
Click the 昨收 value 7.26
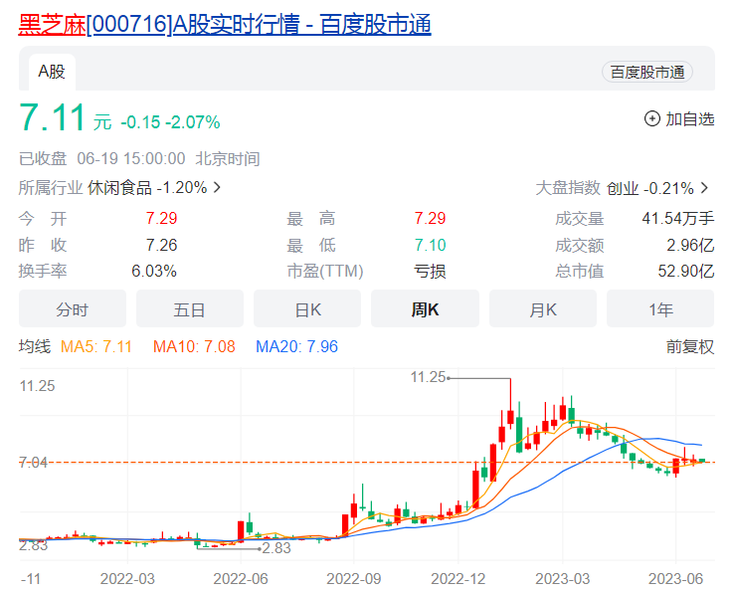[x=161, y=245]
